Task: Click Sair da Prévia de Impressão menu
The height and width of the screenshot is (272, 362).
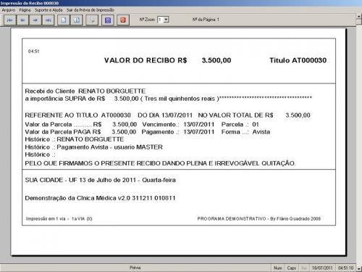Action: [x=90, y=10]
